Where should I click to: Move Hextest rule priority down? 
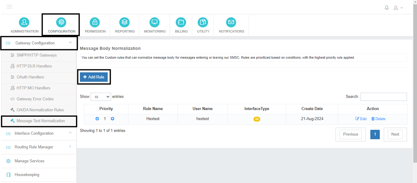pos(97,119)
